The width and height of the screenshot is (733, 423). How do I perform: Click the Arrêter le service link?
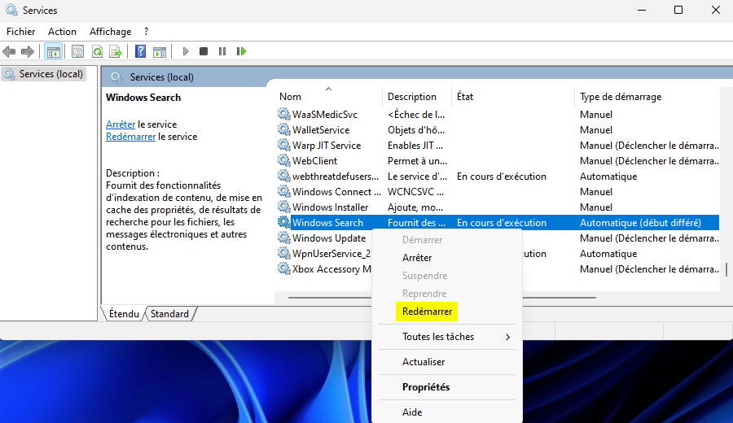click(121, 124)
